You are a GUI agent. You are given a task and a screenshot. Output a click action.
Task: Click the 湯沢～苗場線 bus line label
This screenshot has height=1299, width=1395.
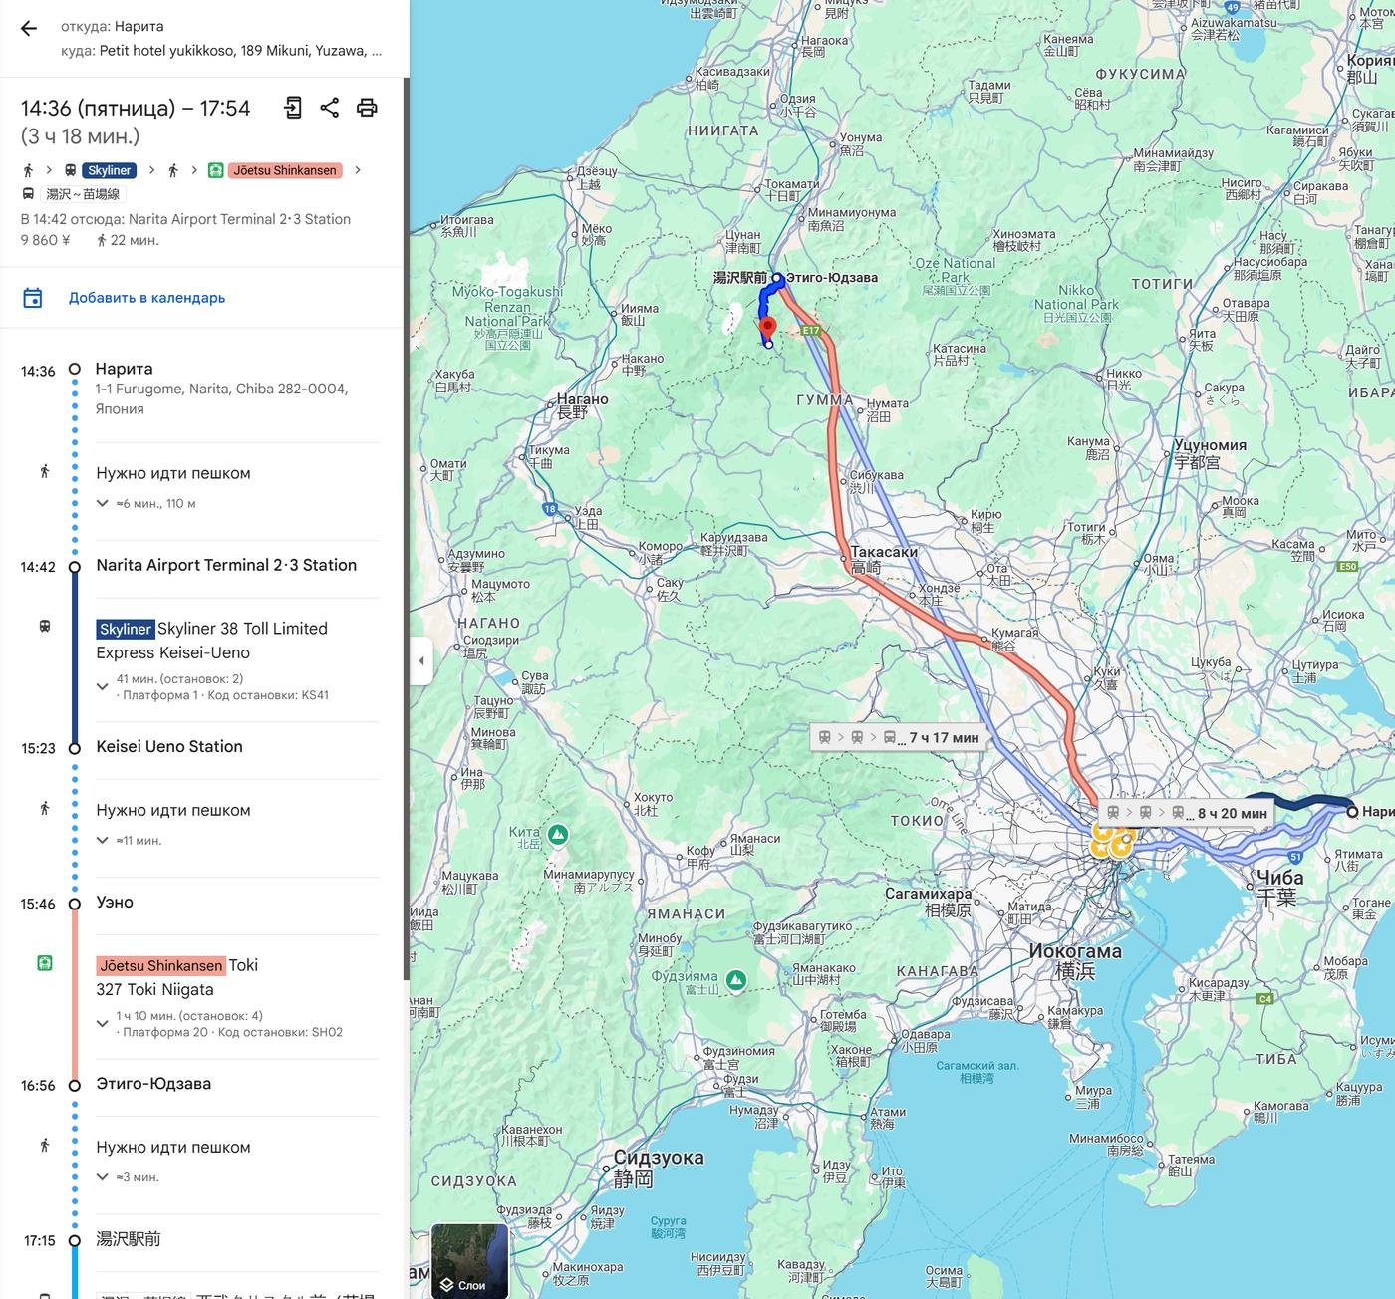[83, 194]
